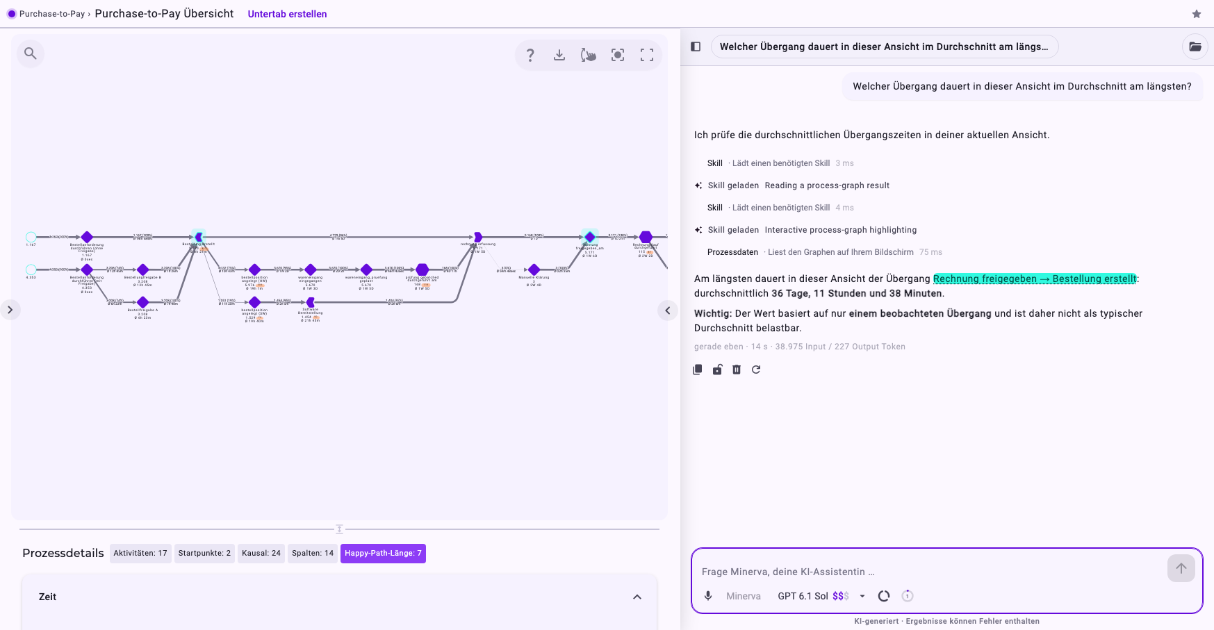Image resolution: width=1214 pixels, height=630 pixels.
Task: Click the small circled 1 indicator
Action: (908, 596)
